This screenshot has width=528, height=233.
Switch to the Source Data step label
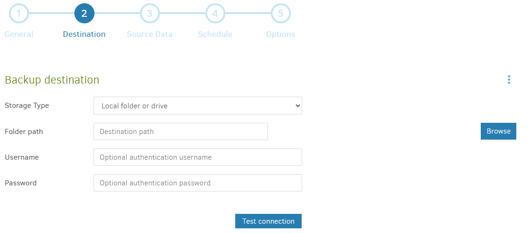click(x=150, y=34)
